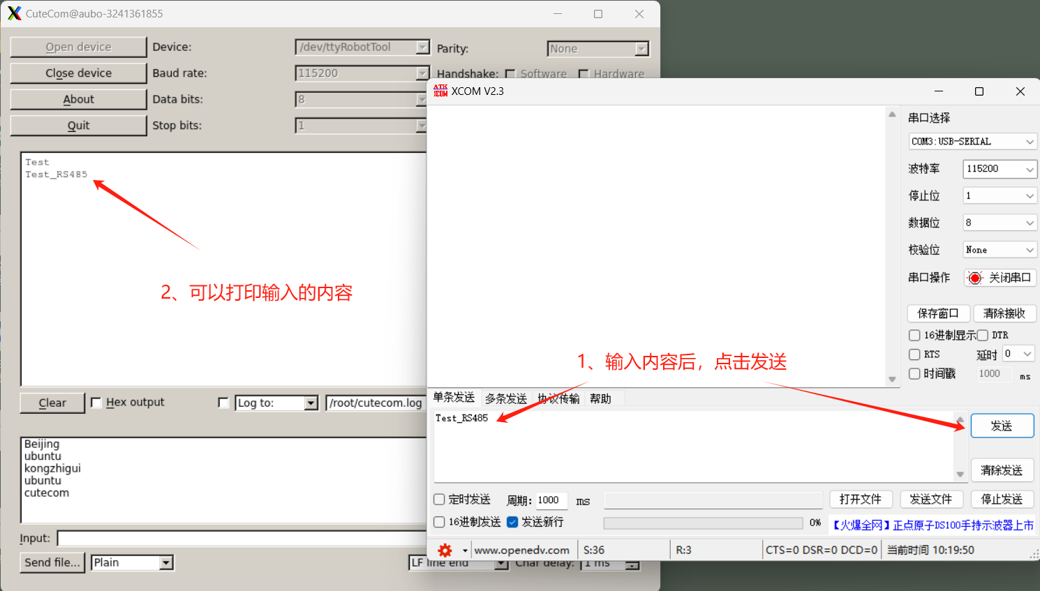The height and width of the screenshot is (591, 1040).
Task: Open the 数据位 data bits dropdown
Action: [x=1000, y=223]
